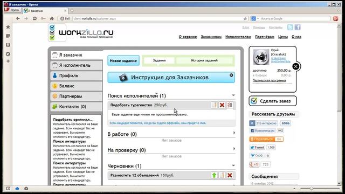Collapse the 'Поиск исполнителей (1)' section
This screenshot has width=345, height=194.
point(233,95)
